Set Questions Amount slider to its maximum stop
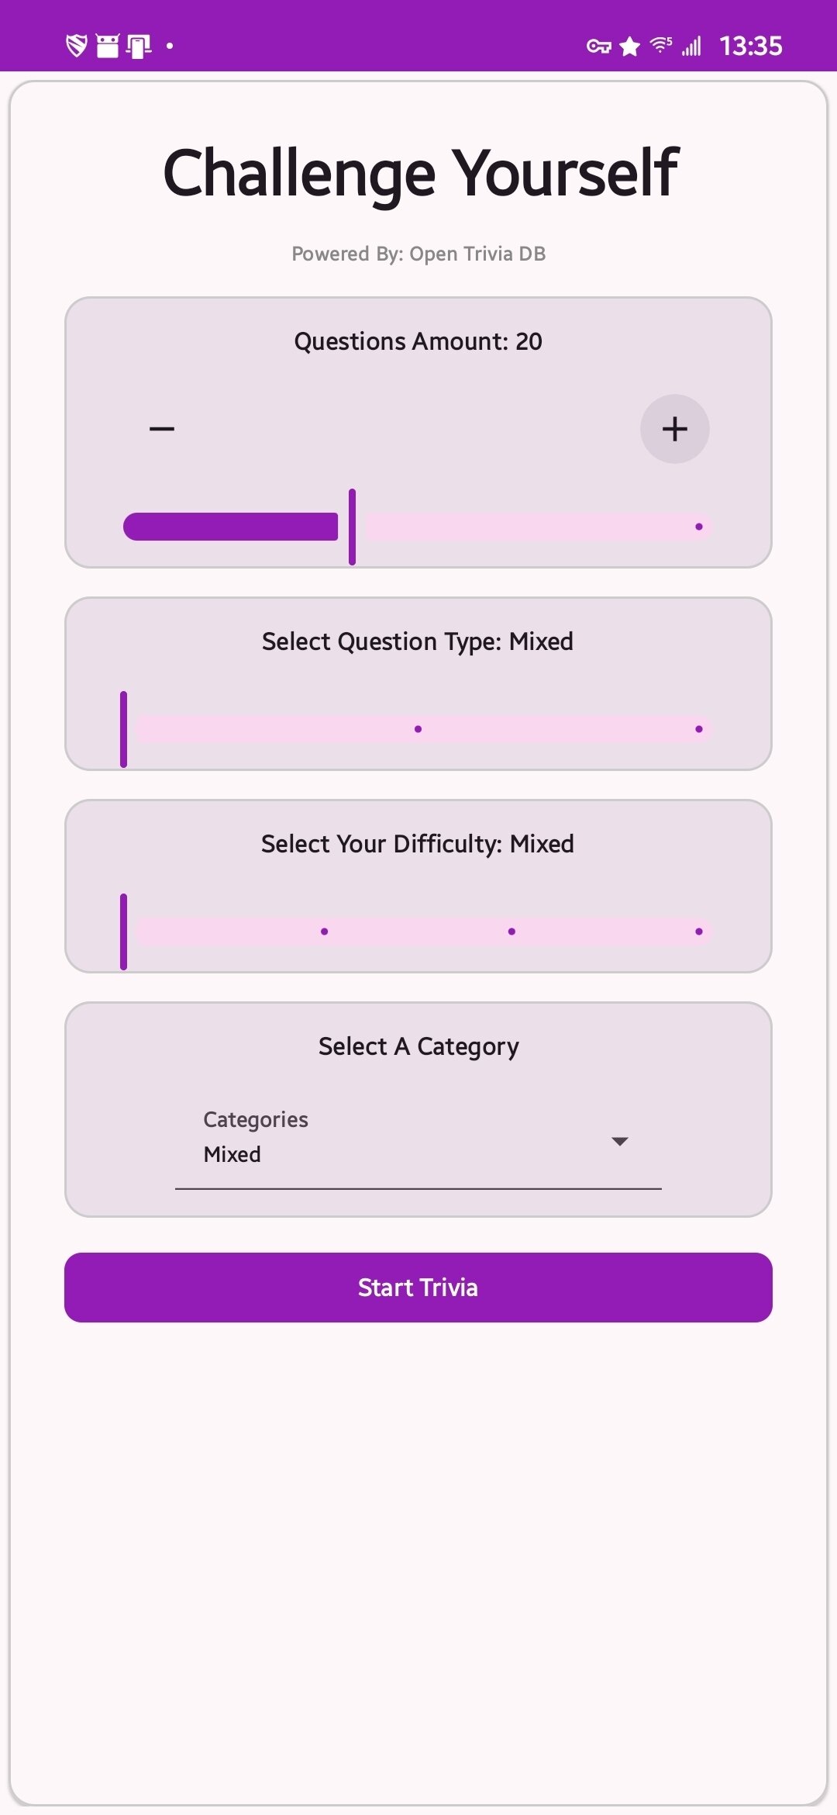The image size is (837, 1815). 699,527
